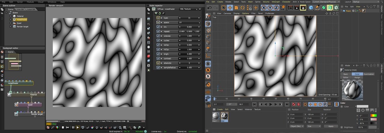Add a Cube primitive object
Screen dimensions: 384x133
[311, 8]
